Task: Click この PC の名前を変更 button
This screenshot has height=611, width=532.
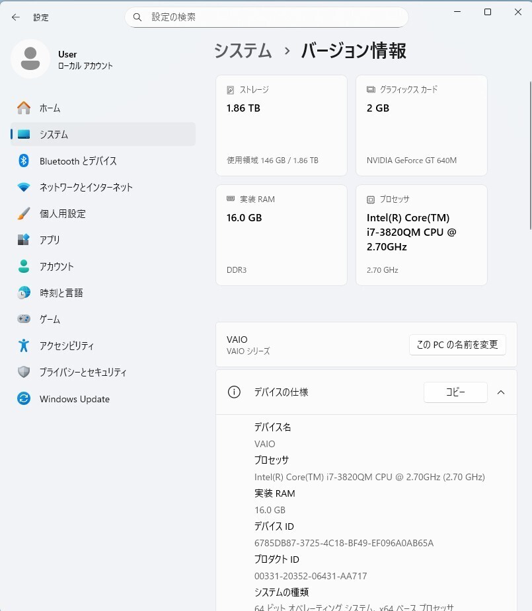Action: 457,345
